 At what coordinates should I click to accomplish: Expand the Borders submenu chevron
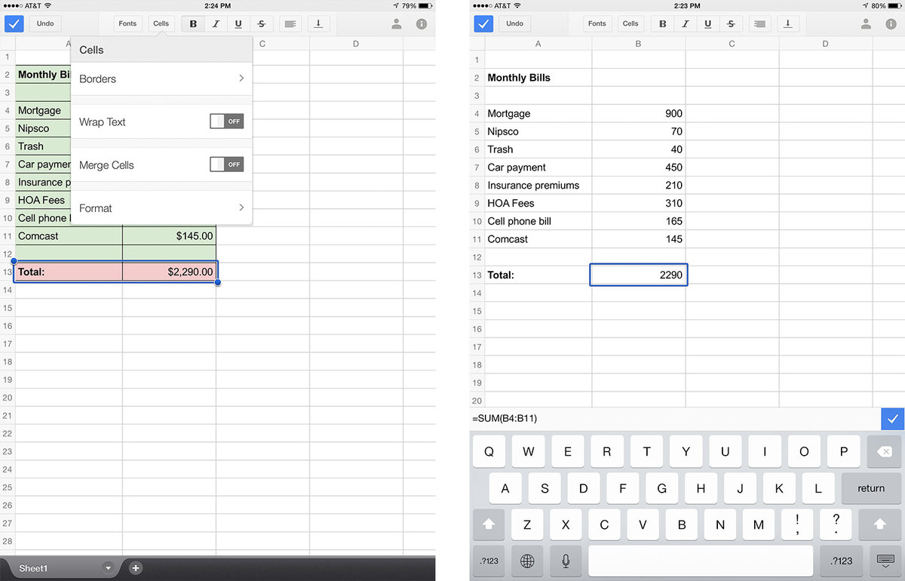point(241,78)
